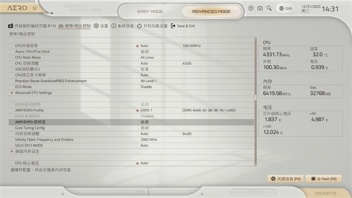Viewport: 352px width, 198px height.
Task: Open 系统信息 menu tab
Action: pos(123,26)
